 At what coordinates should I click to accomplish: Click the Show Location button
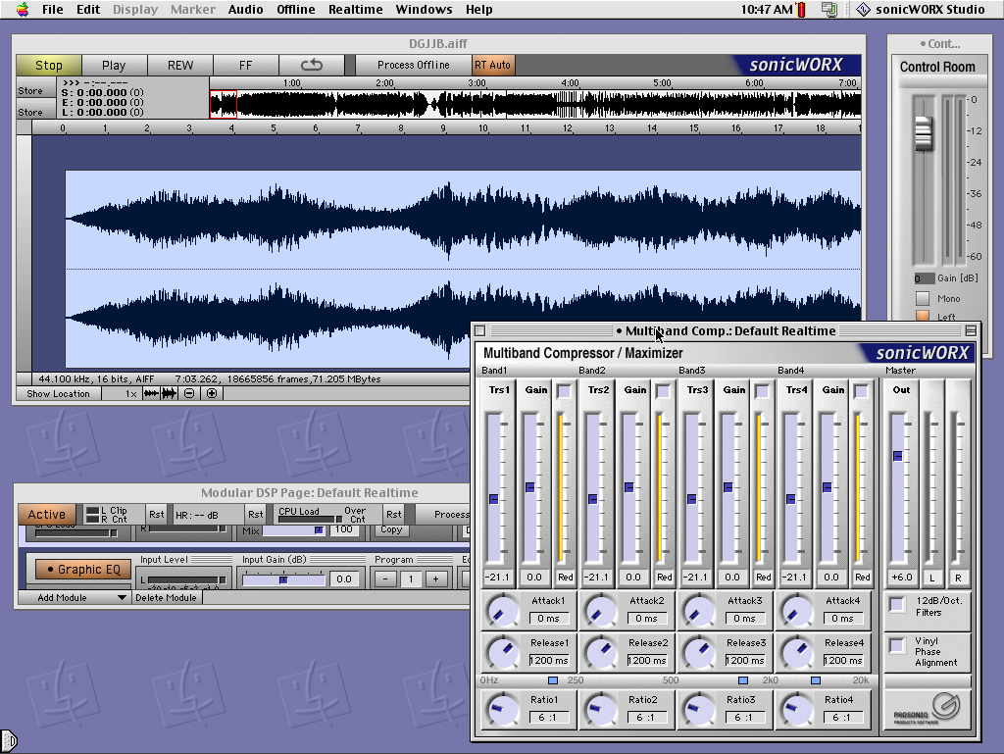click(x=58, y=393)
